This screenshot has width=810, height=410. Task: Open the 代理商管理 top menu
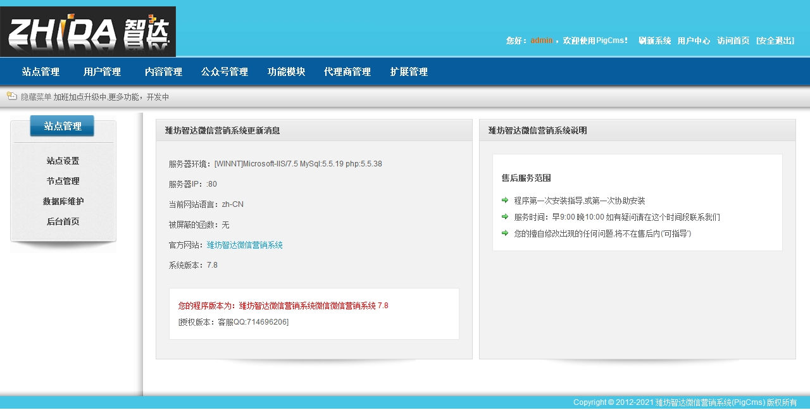tap(347, 72)
